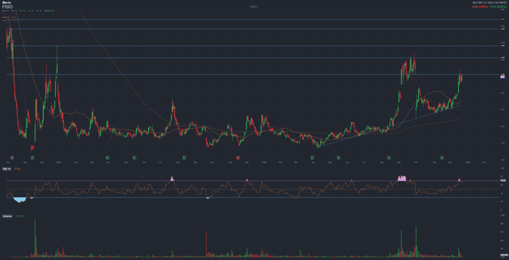Image resolution: width=509 pixels, height=260 pixels.
Task: Click the pink current price tag
Action: click(x=502, y=78)
